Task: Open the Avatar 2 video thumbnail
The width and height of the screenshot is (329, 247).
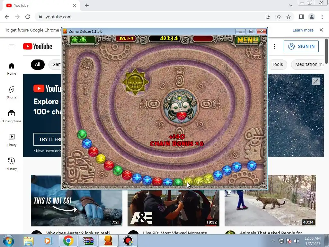Action: pos(76,207)
